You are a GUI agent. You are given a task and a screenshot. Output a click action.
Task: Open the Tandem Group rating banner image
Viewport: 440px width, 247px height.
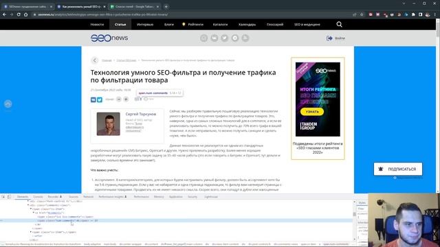click(x=318, y=99)
